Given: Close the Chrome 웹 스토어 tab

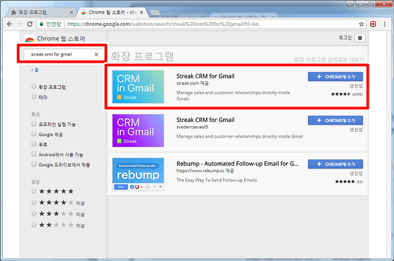Looking at the screenshot, I should [x=142, y=12].
